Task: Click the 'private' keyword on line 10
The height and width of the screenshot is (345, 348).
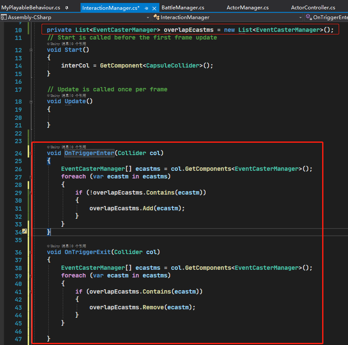Action: (x=59, y=30)
